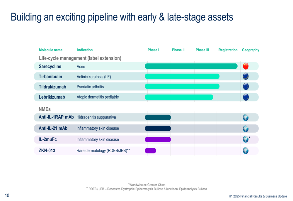
Task: Select the Registration column header
Action: (x=228, y=50)
